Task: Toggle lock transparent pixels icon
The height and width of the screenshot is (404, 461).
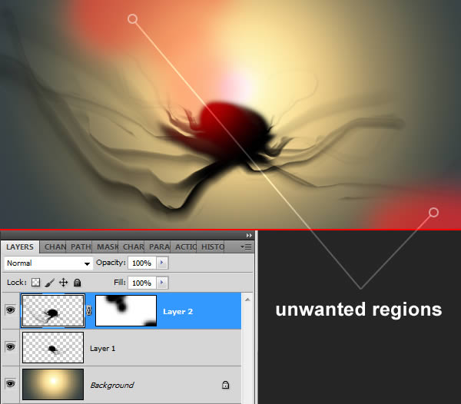Action: pyautogui.click(x=36, y=283)
